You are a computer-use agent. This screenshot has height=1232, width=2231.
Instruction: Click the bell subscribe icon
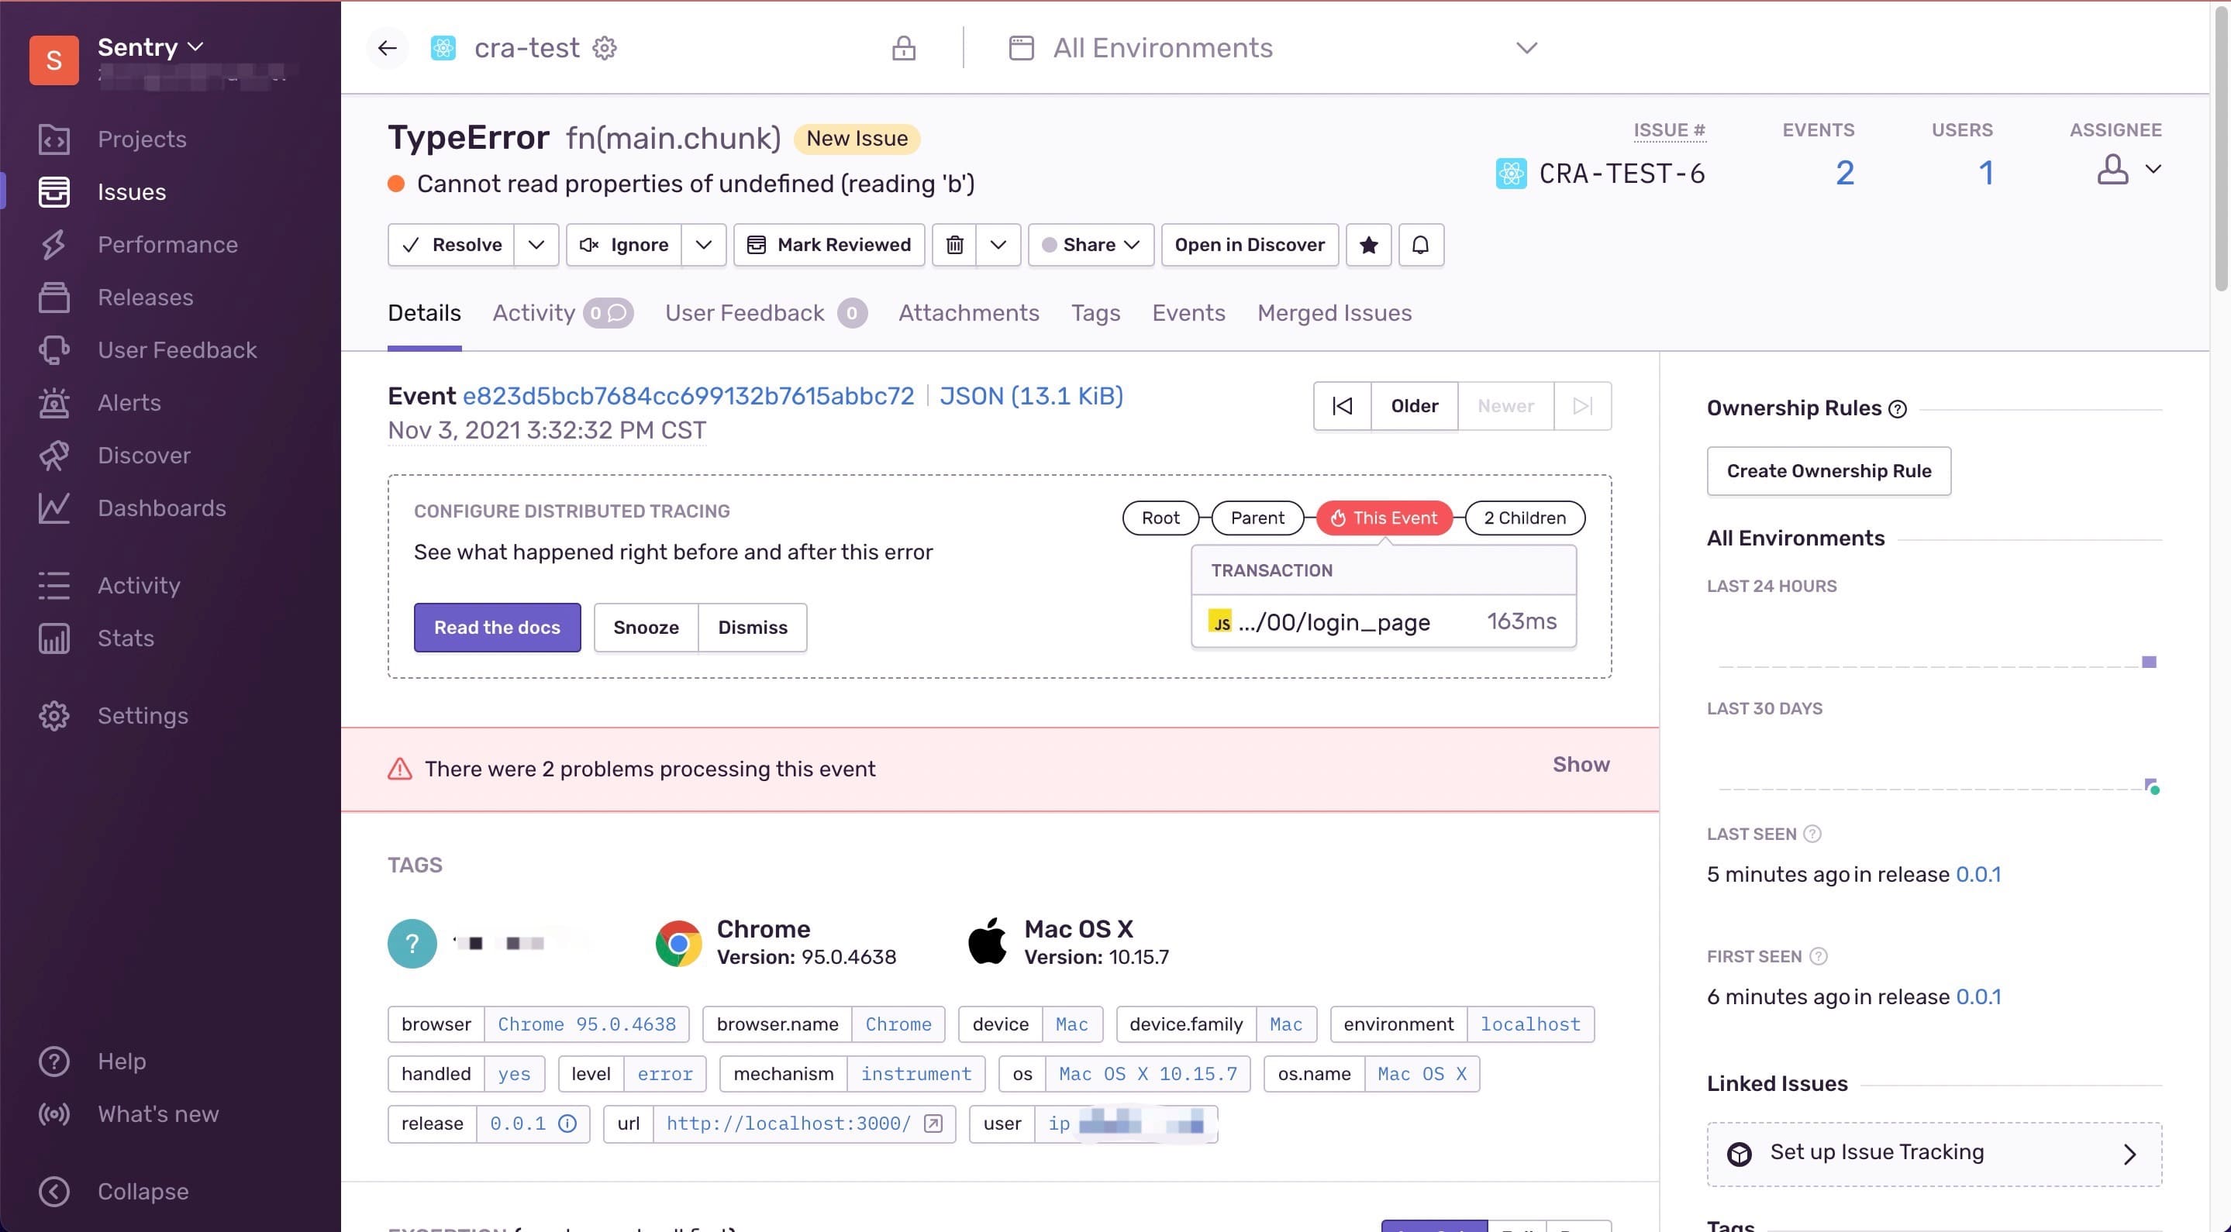[1420, 245]
